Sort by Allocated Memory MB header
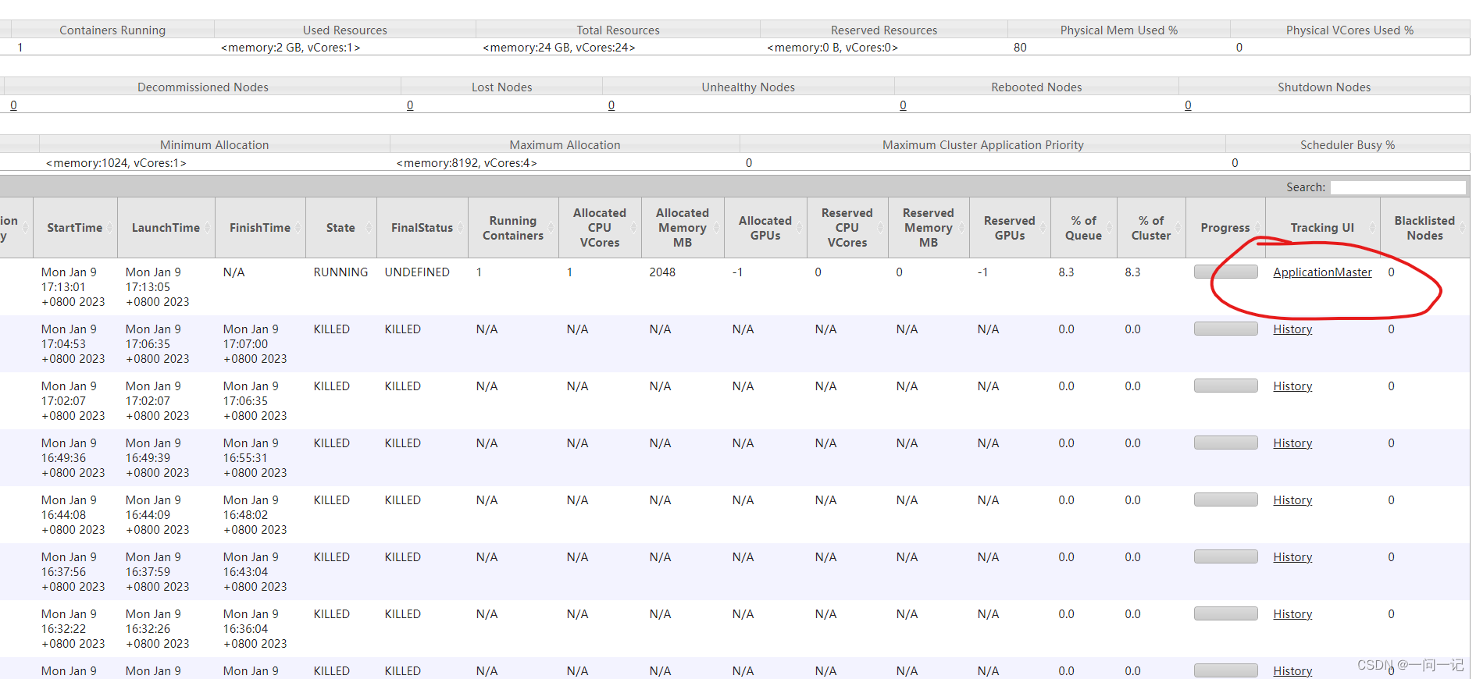 click(x=683, y=228)
